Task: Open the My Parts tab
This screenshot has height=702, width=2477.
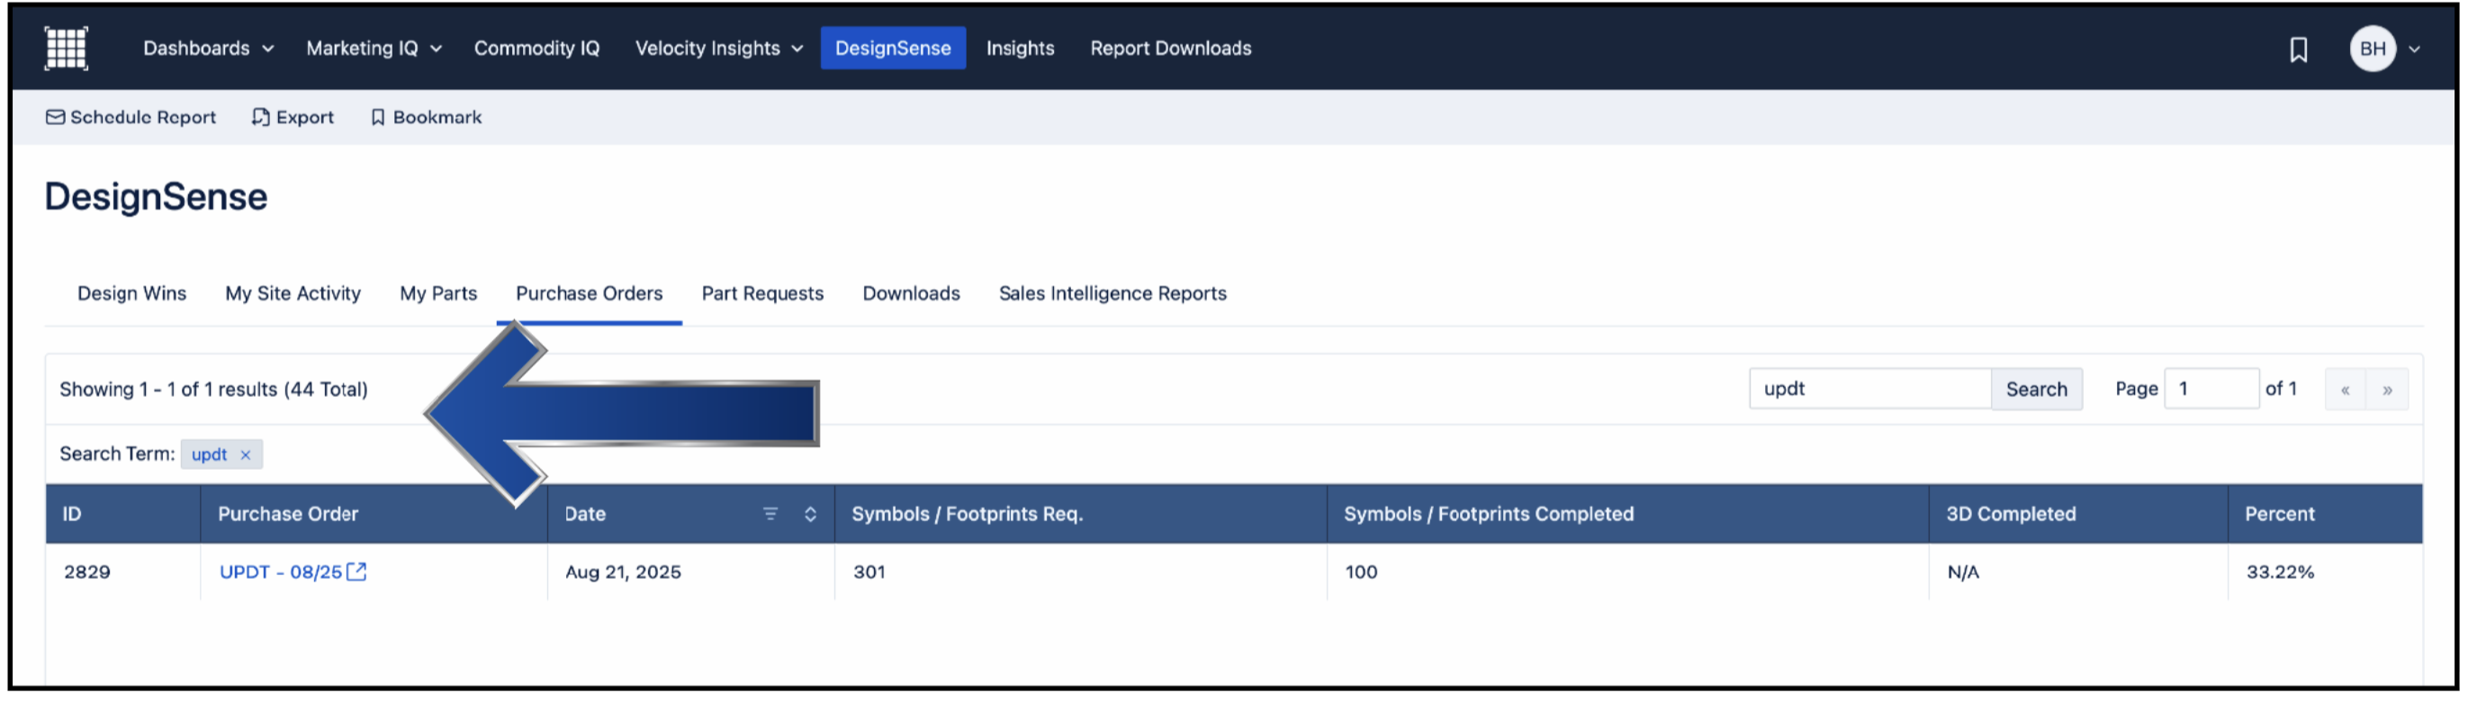Action: click(x=438, y=293)
